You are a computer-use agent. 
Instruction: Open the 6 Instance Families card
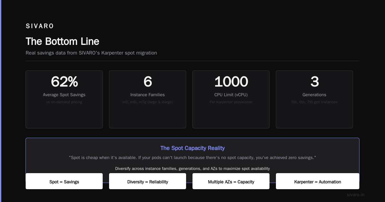[148, 99]
